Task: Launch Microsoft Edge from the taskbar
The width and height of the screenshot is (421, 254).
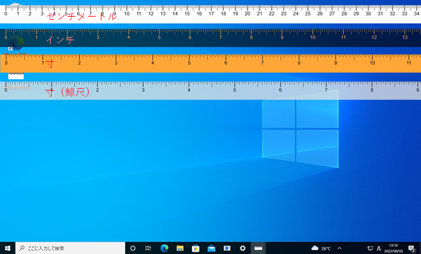Action: pyautogui.click(x=165, y=248)
